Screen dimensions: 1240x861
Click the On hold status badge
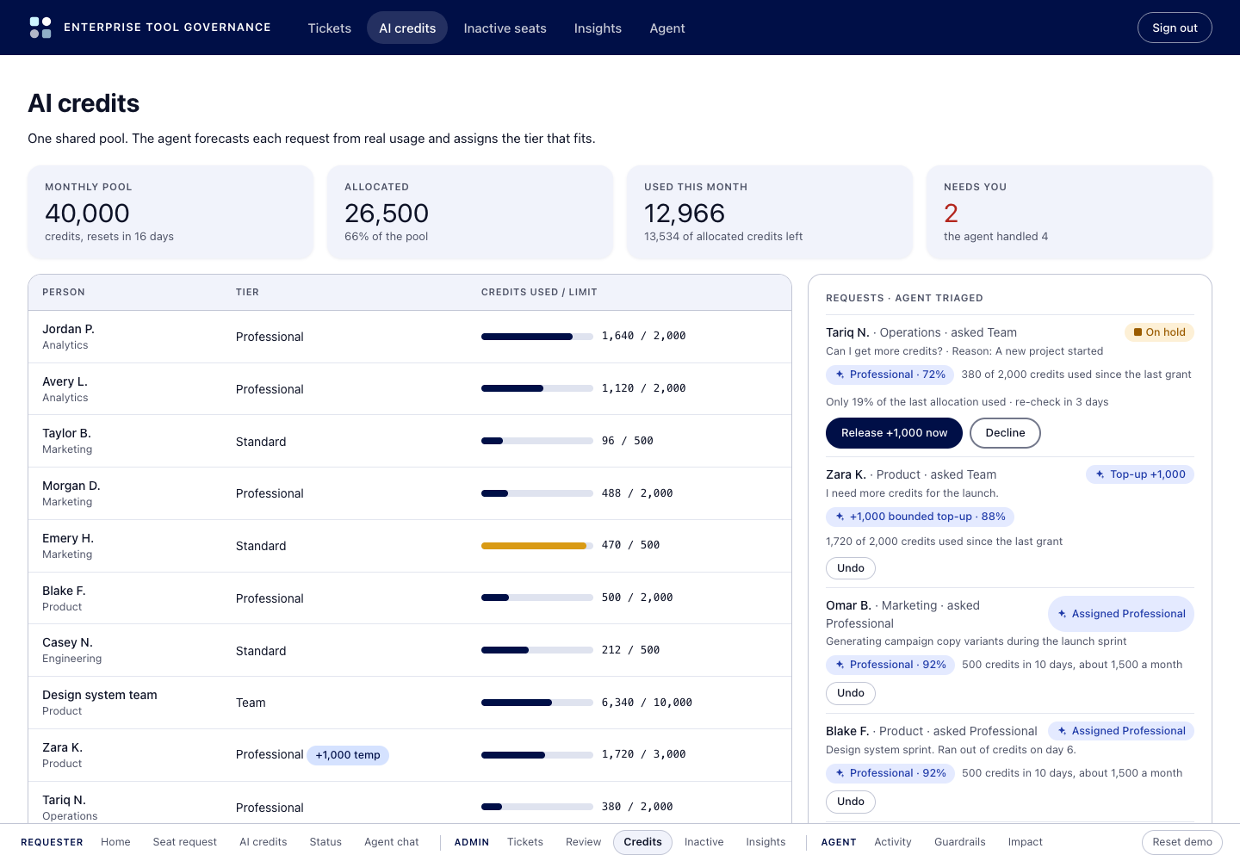click(1159, 332)
